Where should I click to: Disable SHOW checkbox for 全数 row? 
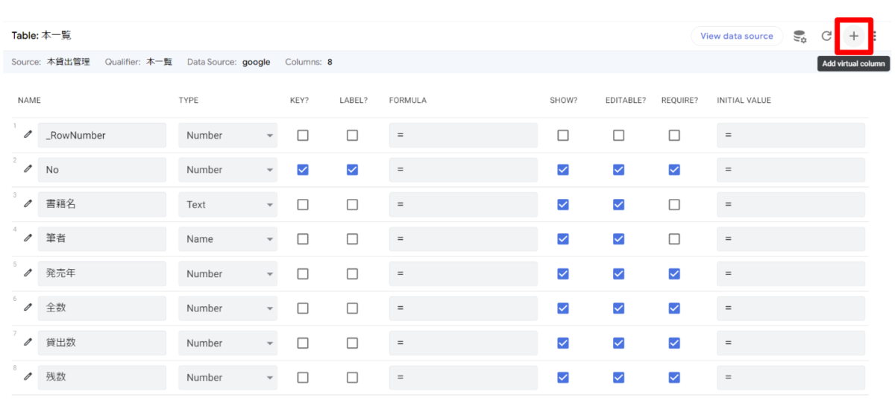click(563, 308)
